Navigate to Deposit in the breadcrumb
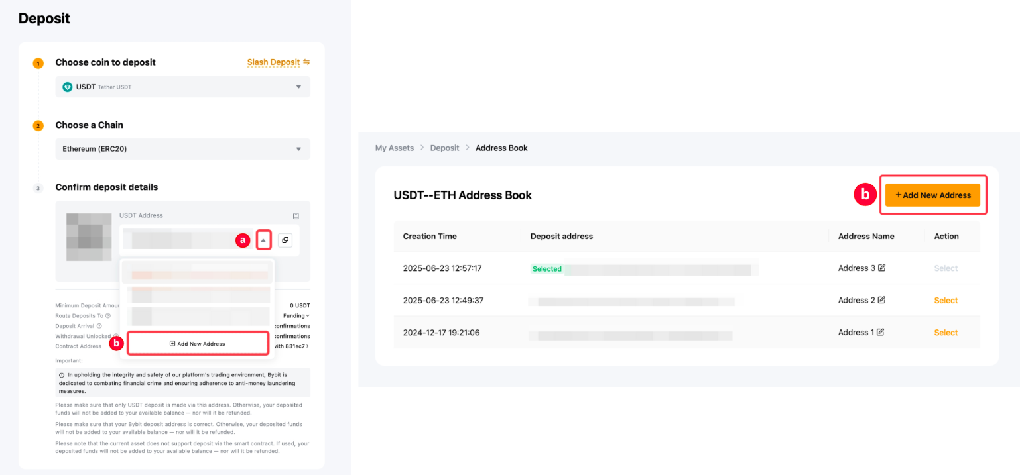 [x=444, y=148]
